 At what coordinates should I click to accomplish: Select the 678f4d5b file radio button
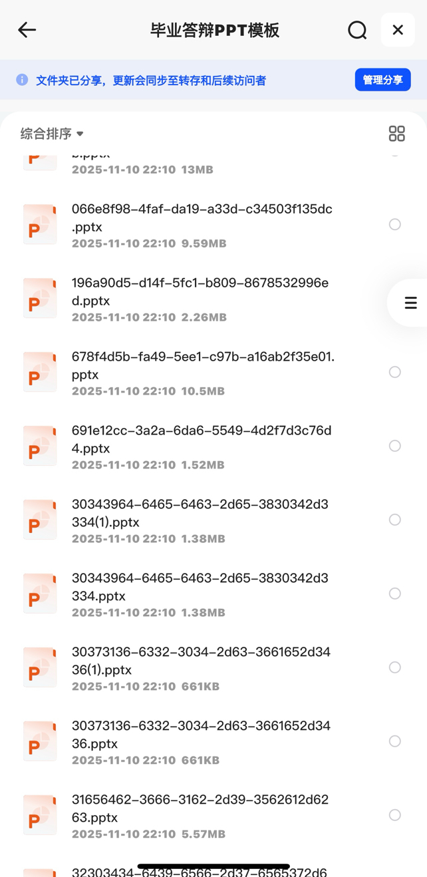pos(395,372)
